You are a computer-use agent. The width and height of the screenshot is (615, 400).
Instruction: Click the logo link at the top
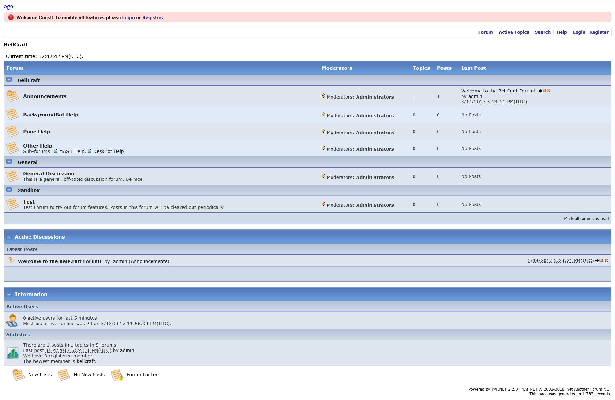(8, 6)
